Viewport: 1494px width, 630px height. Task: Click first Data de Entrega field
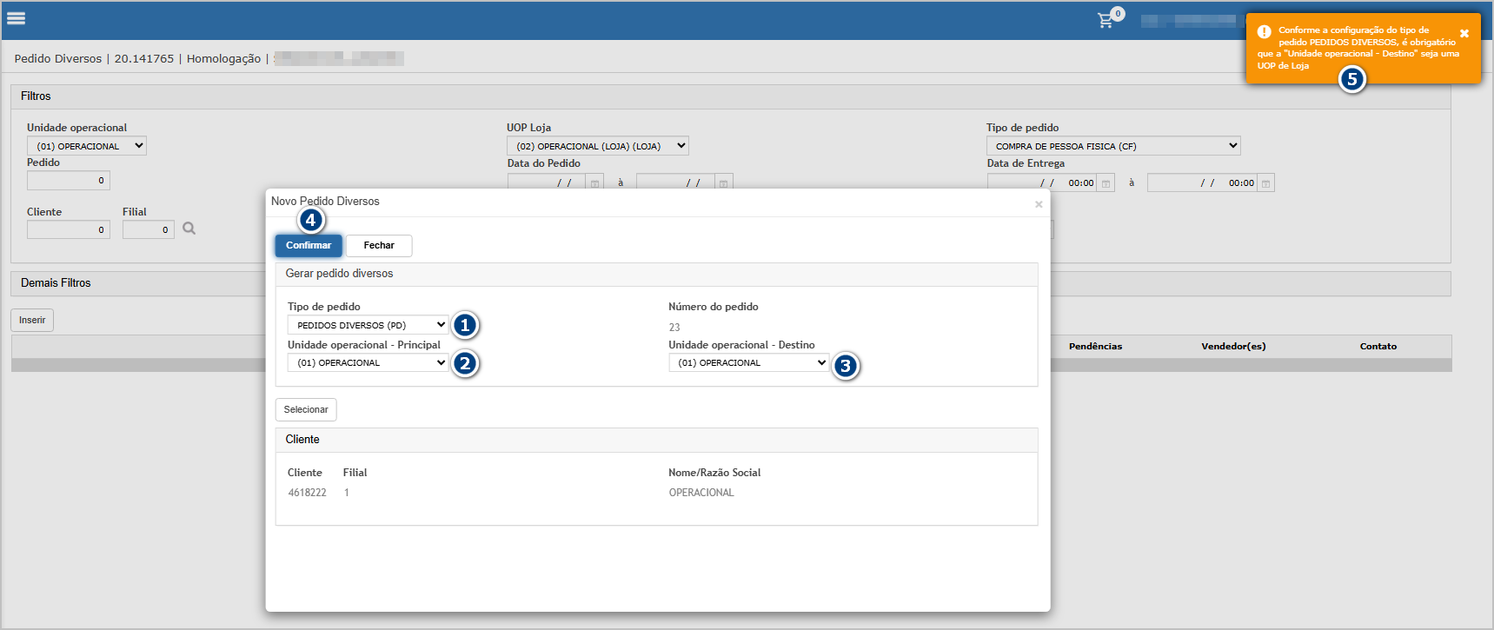1042,183
